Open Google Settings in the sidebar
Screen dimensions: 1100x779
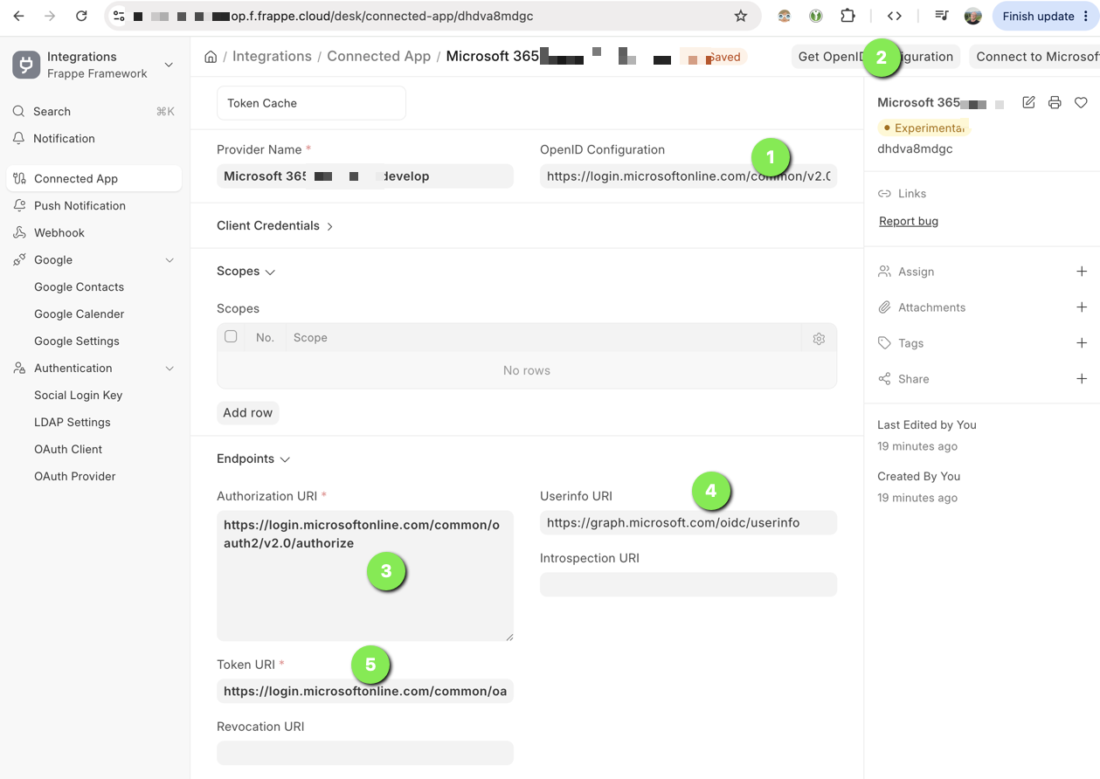pos(77,341)
